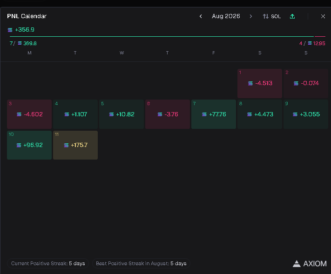Click the AXIOM logo
Screen dimensions: 331x274
(310, 263)
